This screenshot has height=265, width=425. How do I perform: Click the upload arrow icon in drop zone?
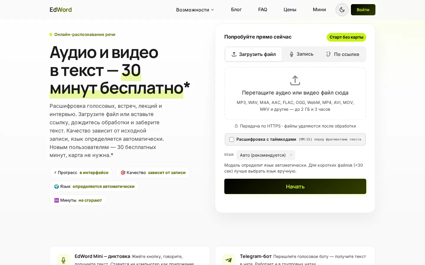tap(295, 80)
